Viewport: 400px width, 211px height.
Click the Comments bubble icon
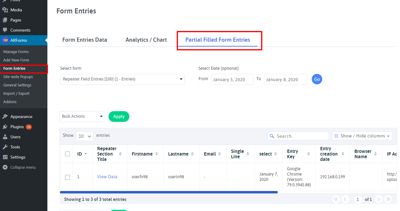click(x=5, y=30)
